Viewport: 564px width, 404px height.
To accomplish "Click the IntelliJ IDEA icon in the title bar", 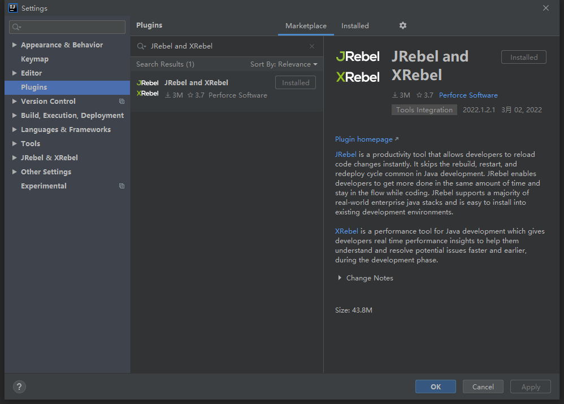I will click(x=13, y=8).
